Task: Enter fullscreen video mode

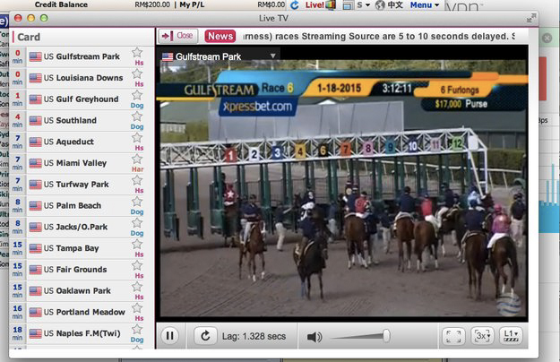Action: pyautogui.click(x=453, y=336)
